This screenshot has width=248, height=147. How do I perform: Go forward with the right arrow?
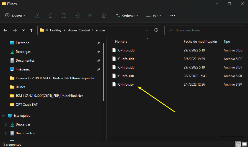(x=15, y=30)
